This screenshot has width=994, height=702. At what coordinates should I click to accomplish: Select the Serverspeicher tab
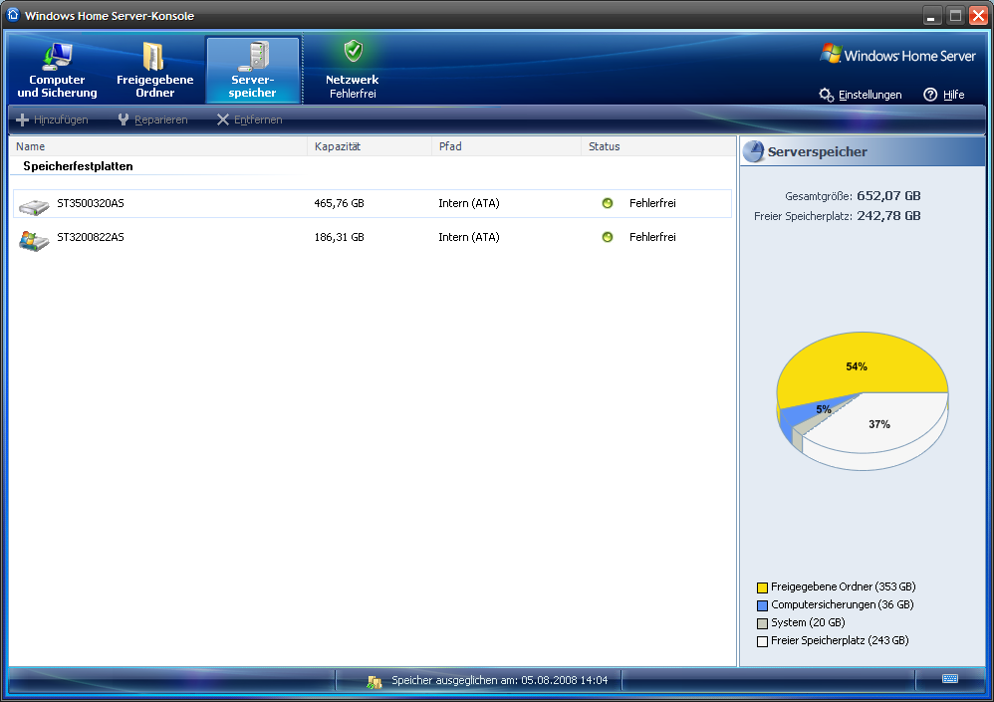252,71
